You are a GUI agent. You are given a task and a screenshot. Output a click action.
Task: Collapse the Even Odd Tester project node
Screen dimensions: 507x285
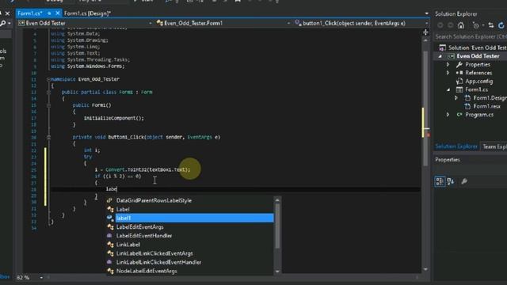(x=440, y=56)
